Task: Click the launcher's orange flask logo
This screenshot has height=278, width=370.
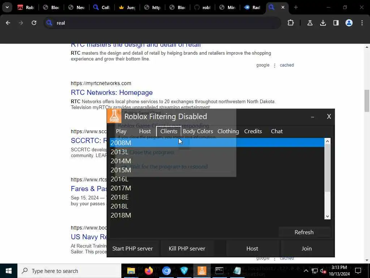Action: coord(114,116)
